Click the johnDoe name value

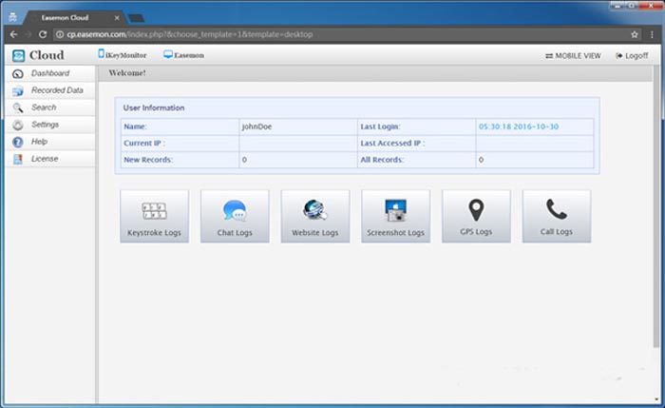click(x=256, y=126)
